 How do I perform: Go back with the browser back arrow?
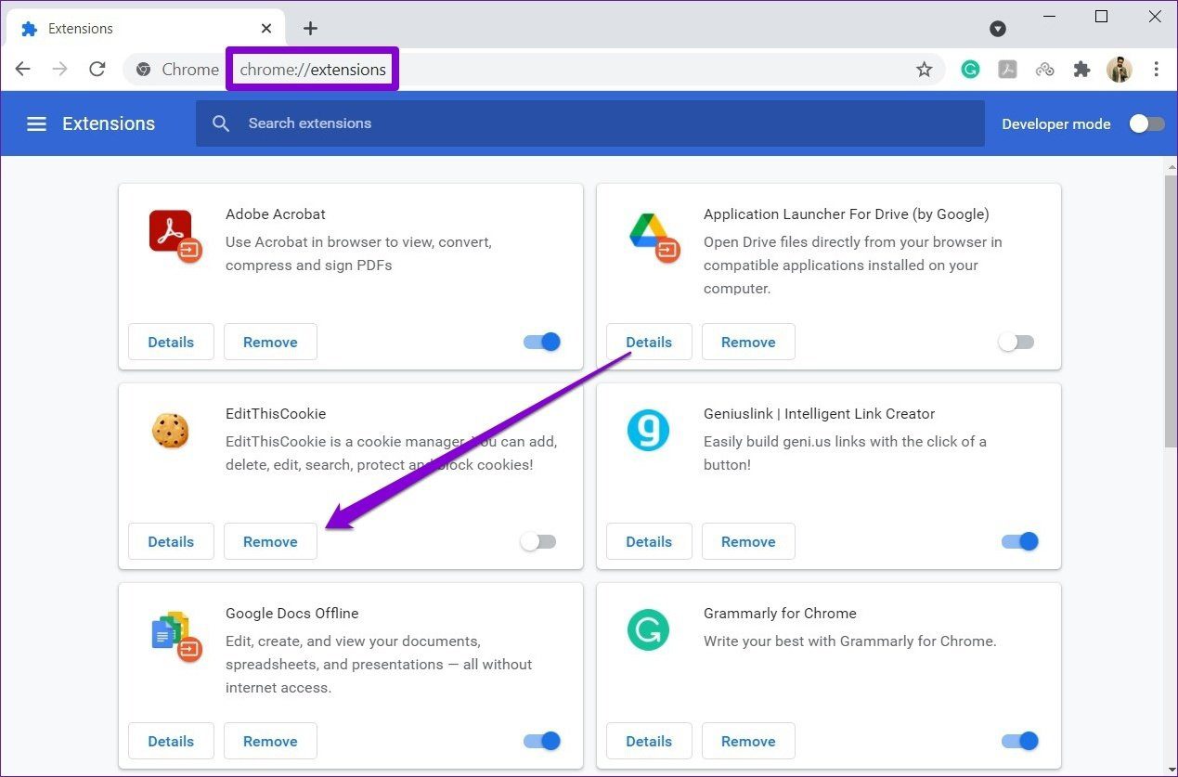point(23,69)
